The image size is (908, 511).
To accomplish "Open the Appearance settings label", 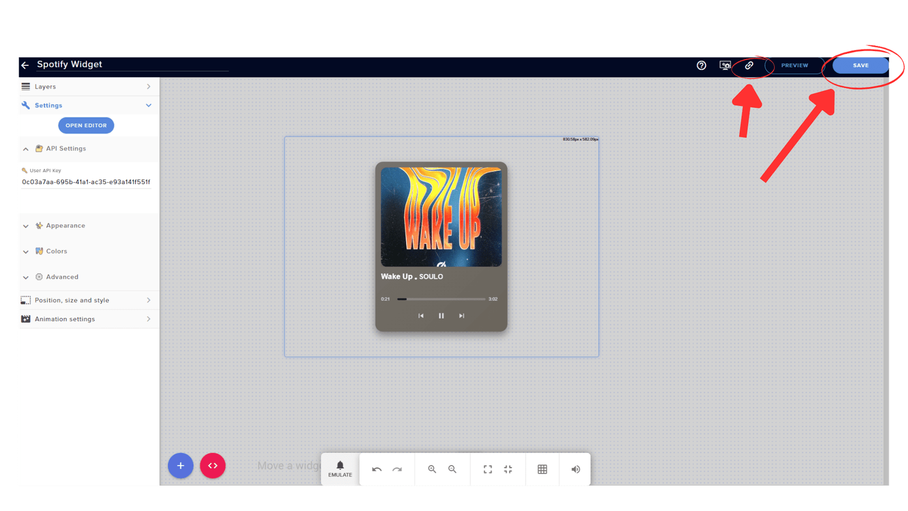I will click(65, 226).
